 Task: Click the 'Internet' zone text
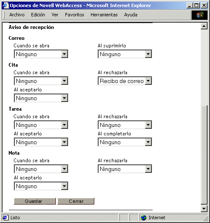[157, 218]
